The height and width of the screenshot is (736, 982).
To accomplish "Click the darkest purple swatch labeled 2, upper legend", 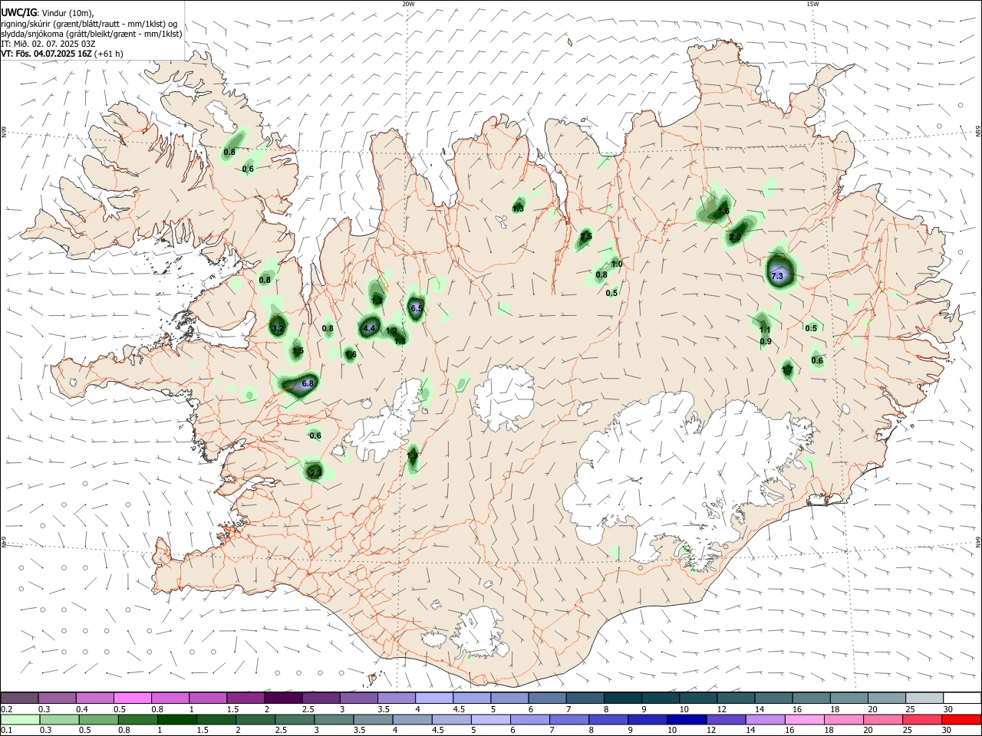I will 283,698.
